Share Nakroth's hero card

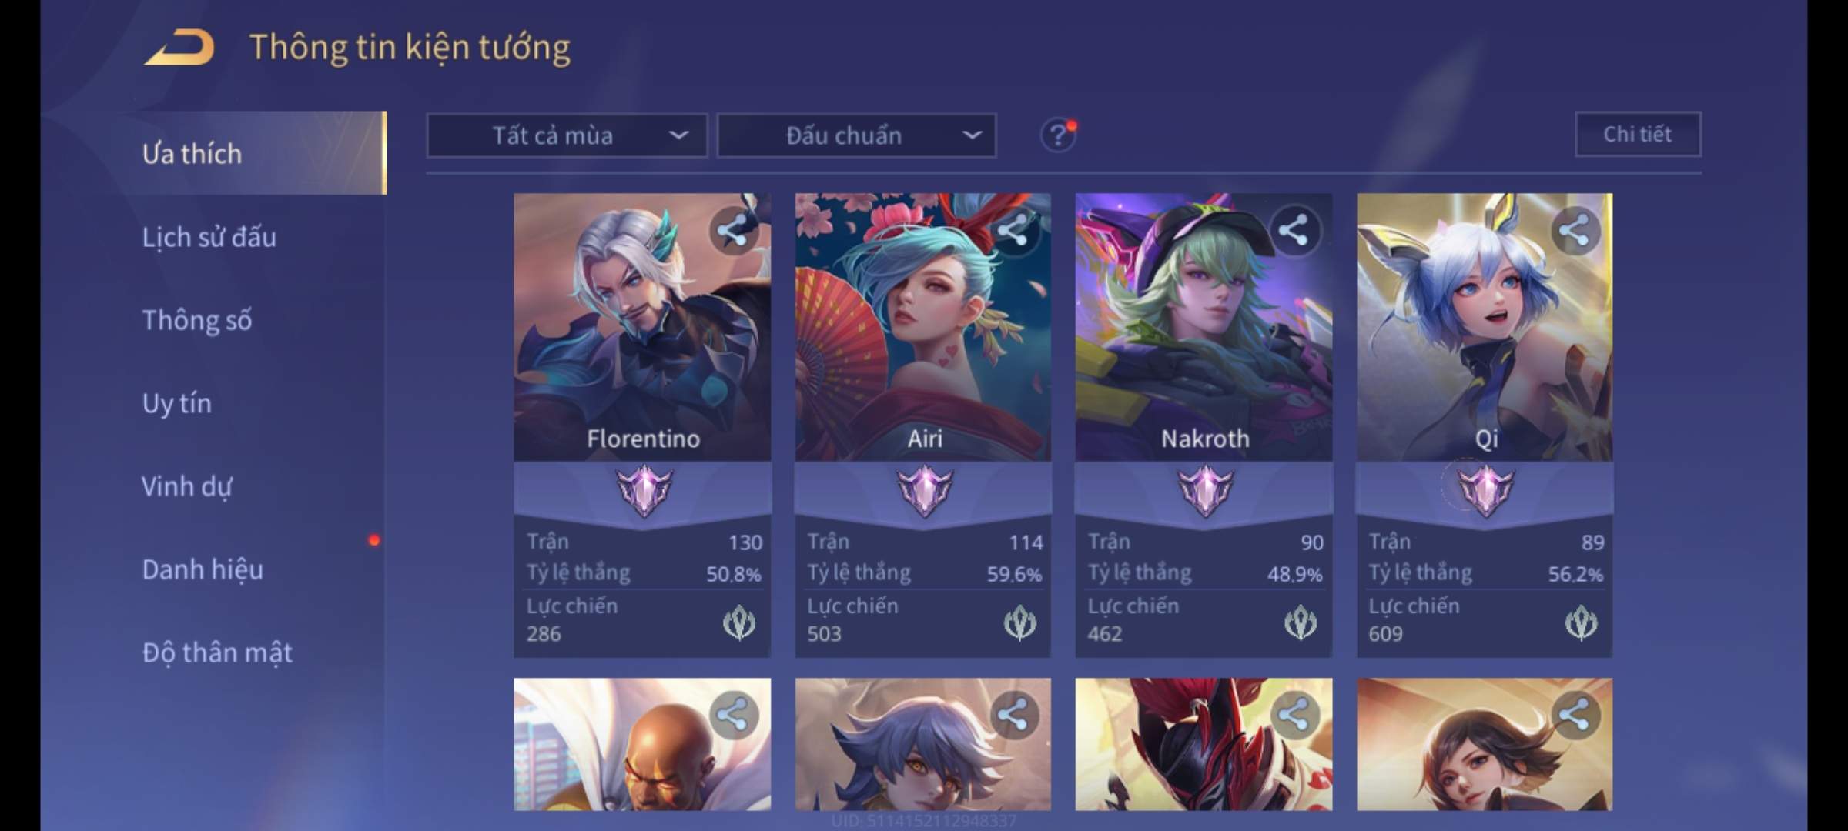click(1294, 231)
